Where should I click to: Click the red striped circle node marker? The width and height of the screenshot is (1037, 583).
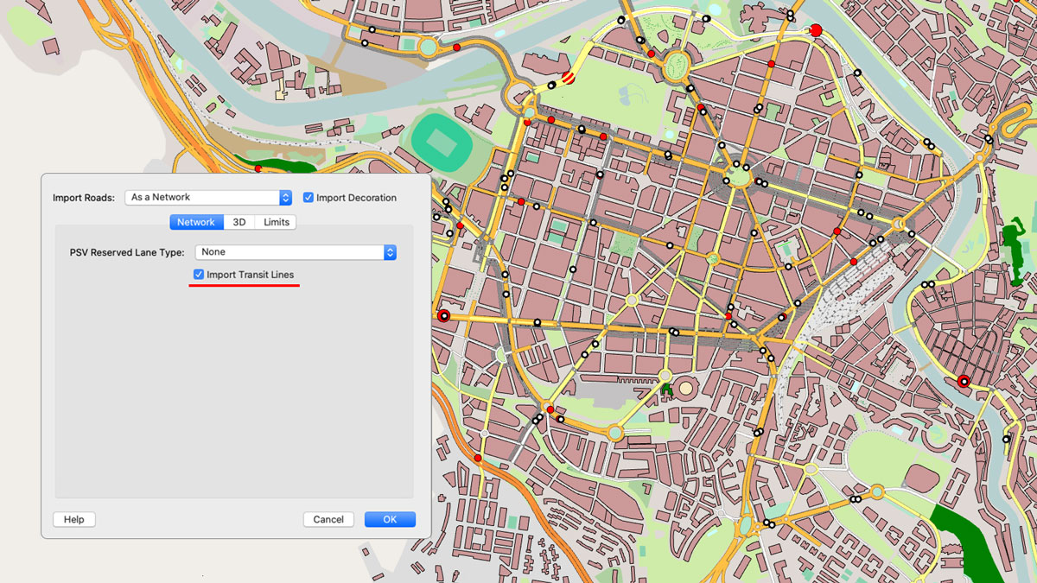click(569, 79)
